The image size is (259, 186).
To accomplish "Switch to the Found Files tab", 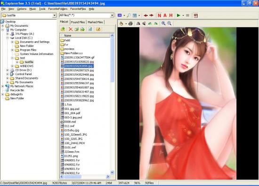I will click(x=78, y=22).
